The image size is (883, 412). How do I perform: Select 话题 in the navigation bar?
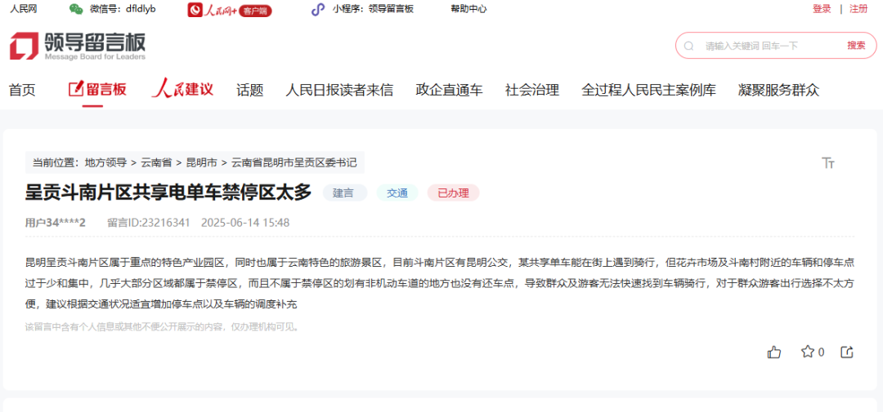click(249, 90)
